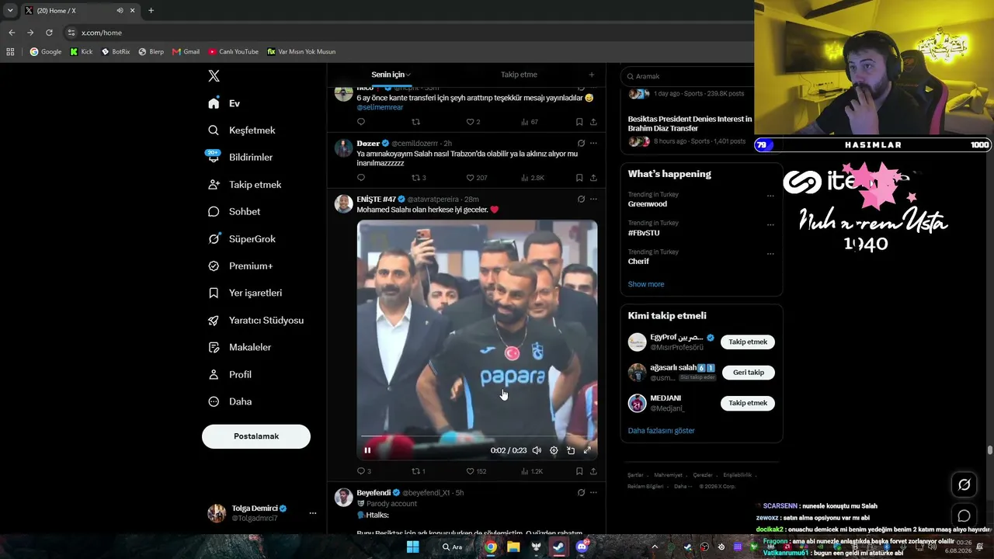Open Takip etmek in the sidebar
994x559 pixels.
pyautogui.click(x=245, y=185)
